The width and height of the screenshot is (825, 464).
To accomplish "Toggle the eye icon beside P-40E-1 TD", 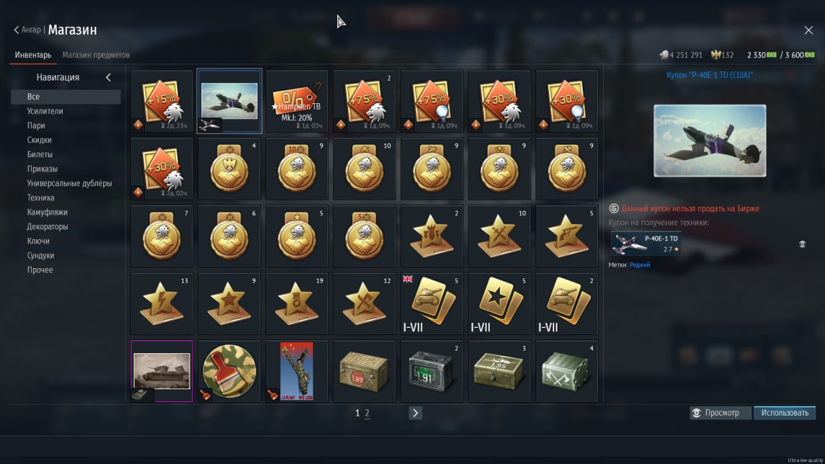I will pos(802,244).
